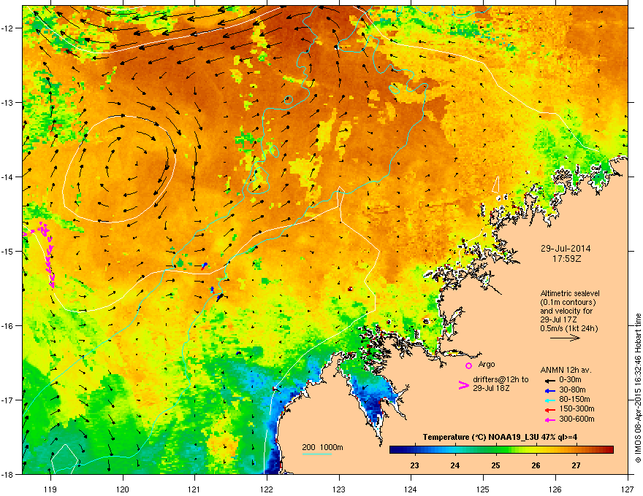Image resolution: width=643 pixels, height=496 pixels.
Task: Click the 'Argo' legend label
Action: (487, 364)
